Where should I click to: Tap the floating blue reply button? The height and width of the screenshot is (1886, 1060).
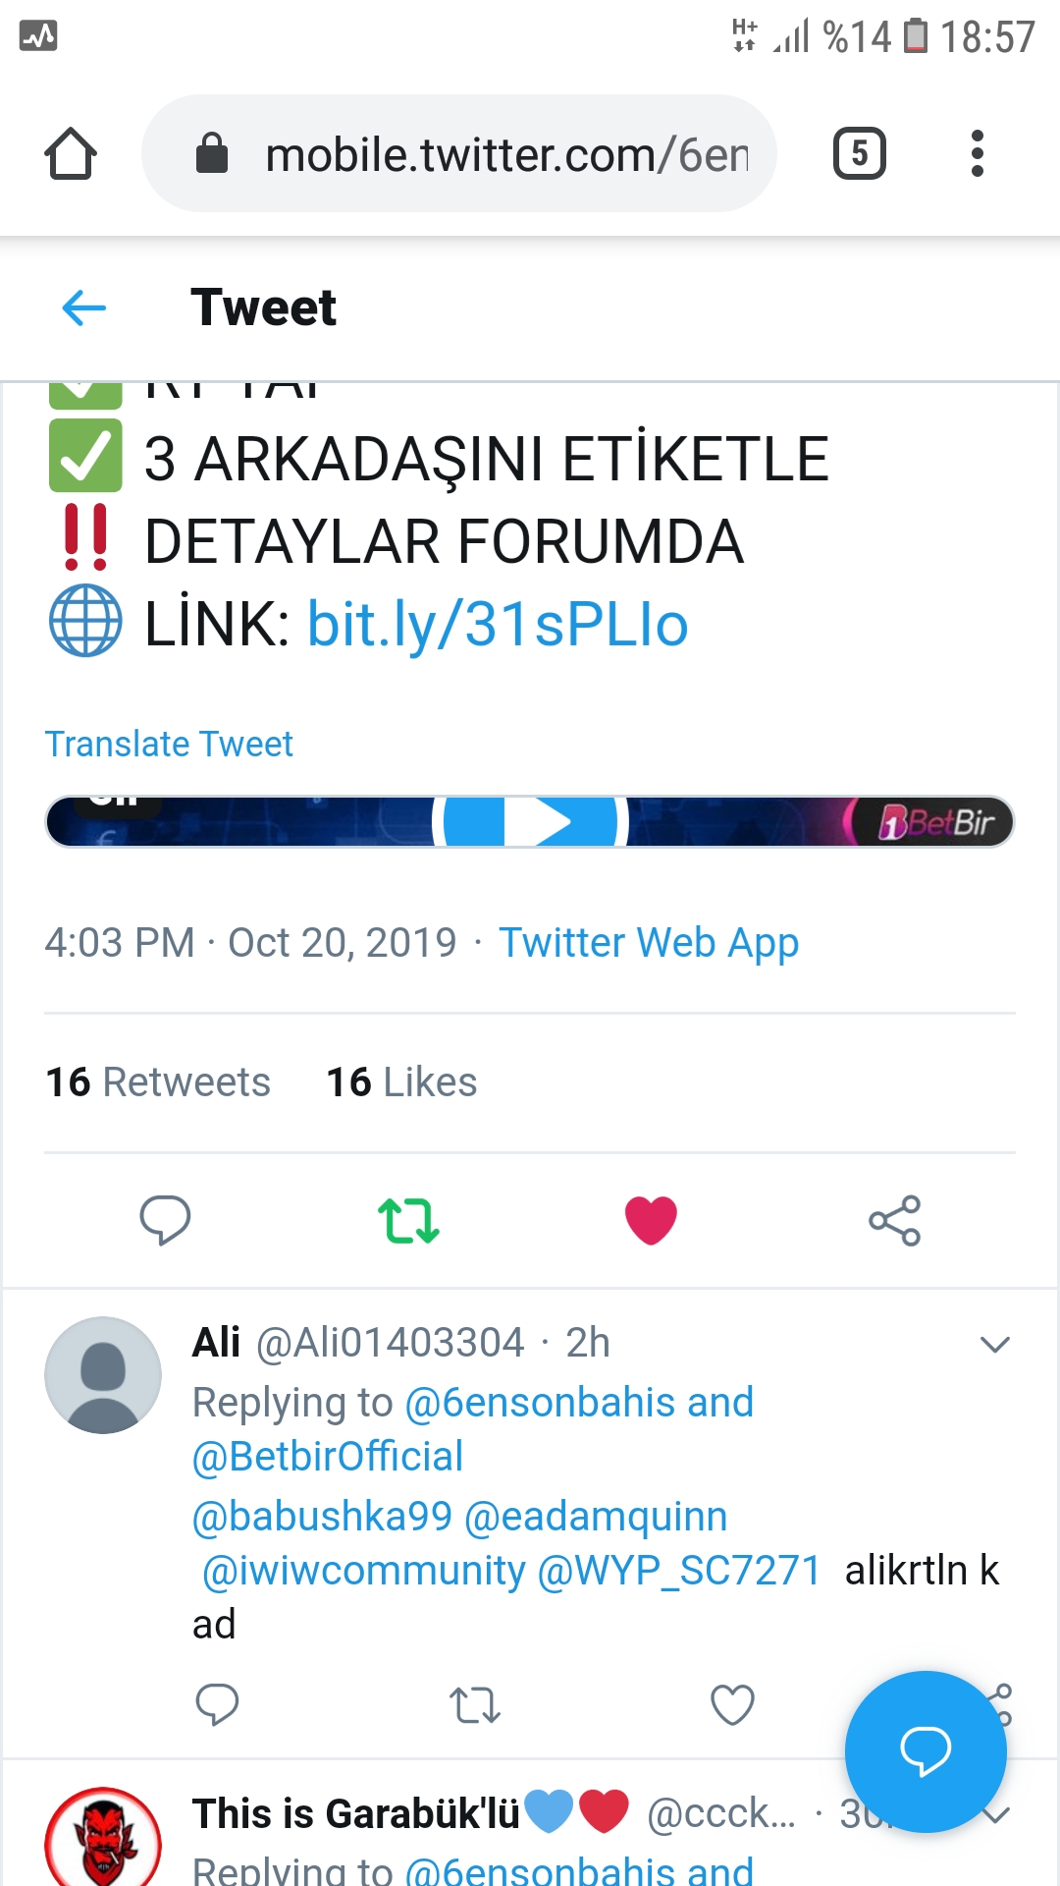(x=926, y=1751)
